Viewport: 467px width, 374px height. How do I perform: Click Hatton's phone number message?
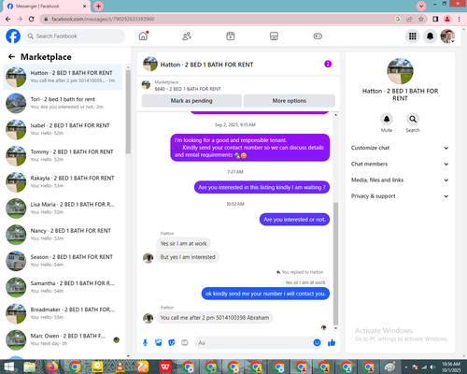pos(215,318)
